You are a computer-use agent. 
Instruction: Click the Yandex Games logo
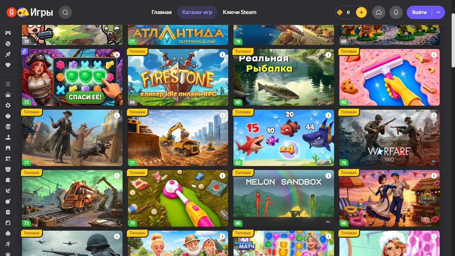click(x=30, y=12)
